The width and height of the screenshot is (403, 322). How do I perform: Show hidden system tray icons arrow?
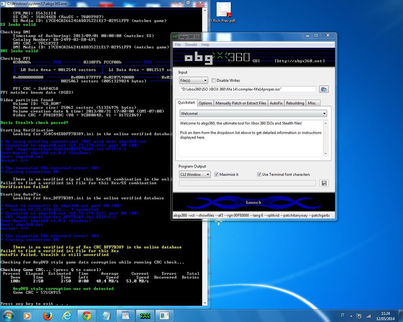(x=351, y=316)
